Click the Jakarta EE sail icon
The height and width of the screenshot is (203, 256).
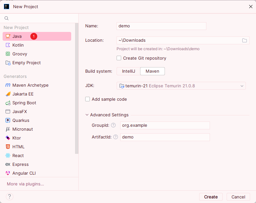click(x=8, y=94)
